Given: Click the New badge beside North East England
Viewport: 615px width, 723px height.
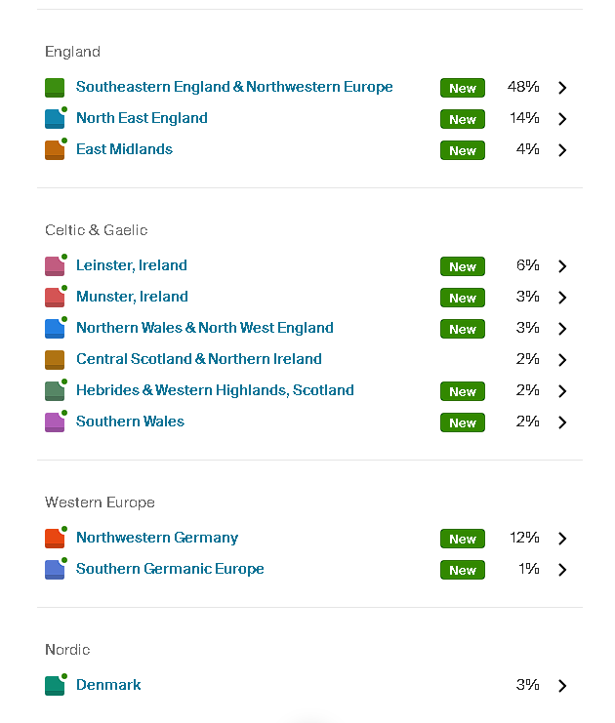Looking at the screenshot, I should coord(463,119).
